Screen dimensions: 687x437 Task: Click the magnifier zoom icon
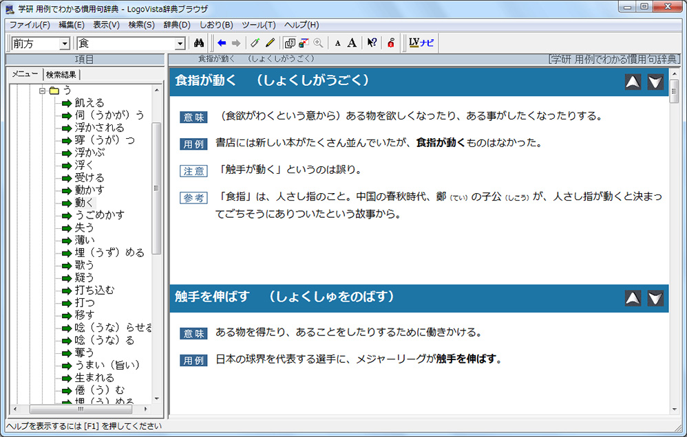click(319, 43)
